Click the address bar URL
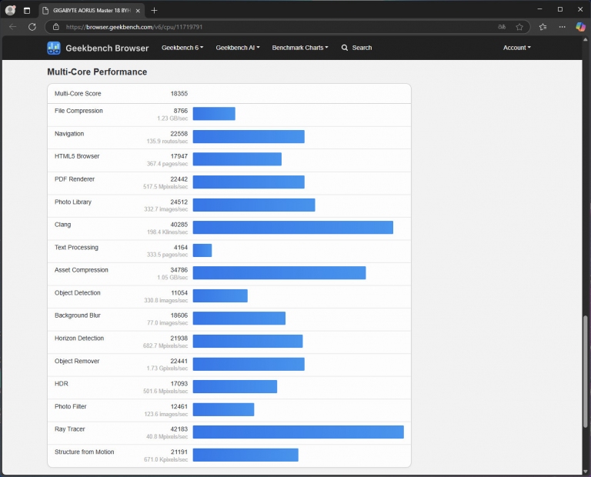The width and height of the screenshot is (591, 477). 134,27
